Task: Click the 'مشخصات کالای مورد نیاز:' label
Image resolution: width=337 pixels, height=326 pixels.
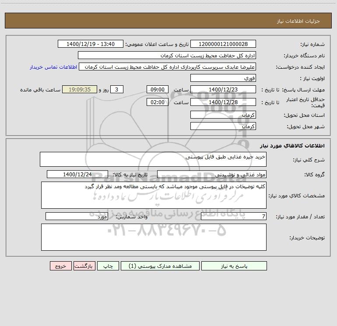Action: [297, 196]
